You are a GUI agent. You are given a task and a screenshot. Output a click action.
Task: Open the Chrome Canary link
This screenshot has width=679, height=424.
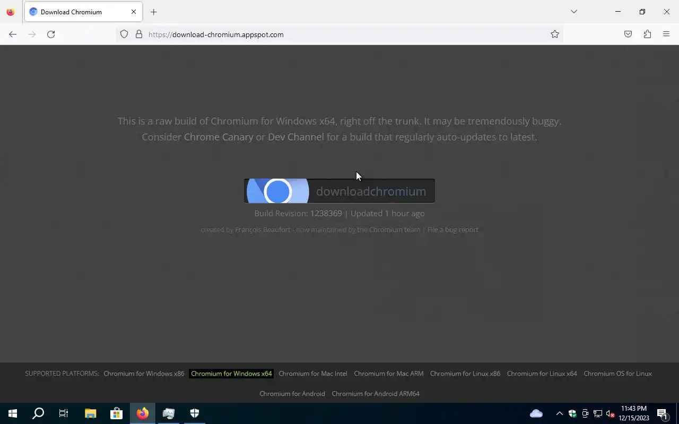click(219, 137)
